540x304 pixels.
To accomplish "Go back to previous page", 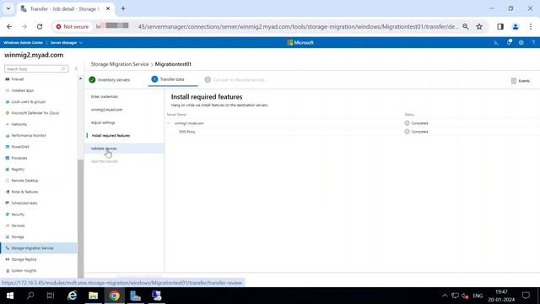I will (x=9, y=26).
